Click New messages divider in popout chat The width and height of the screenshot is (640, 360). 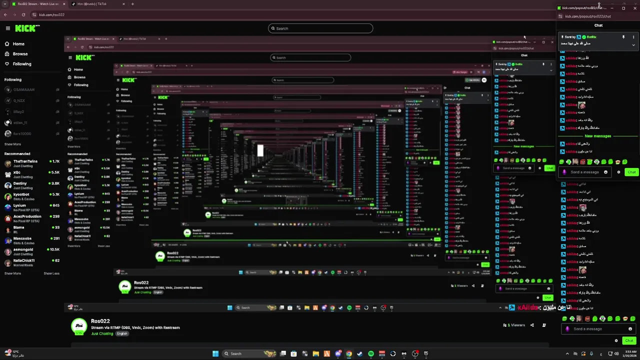coord(598,136)
